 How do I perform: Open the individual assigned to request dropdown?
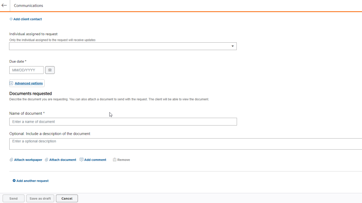[x=121, y=46]
